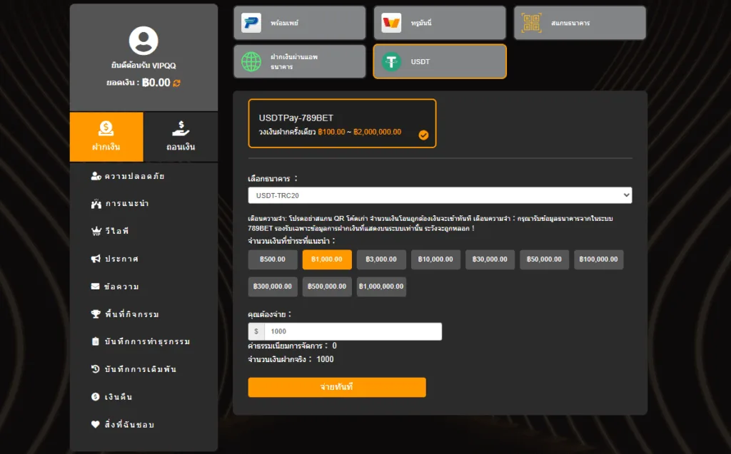Click the VIP crown icon

click(x=96, y=231)
